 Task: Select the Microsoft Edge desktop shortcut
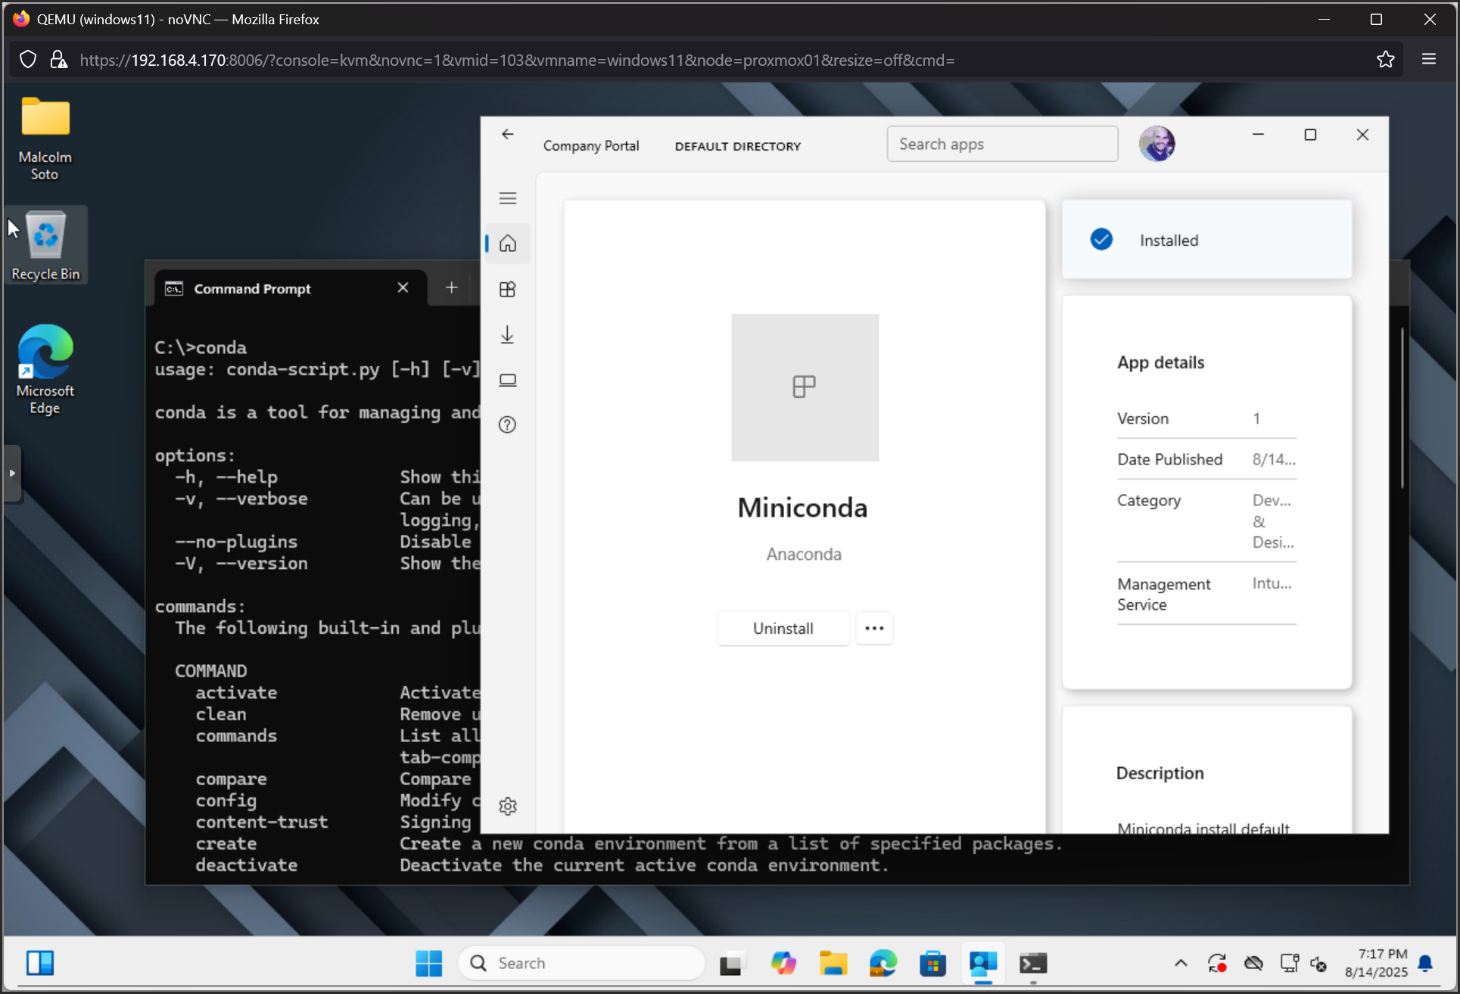45,369
